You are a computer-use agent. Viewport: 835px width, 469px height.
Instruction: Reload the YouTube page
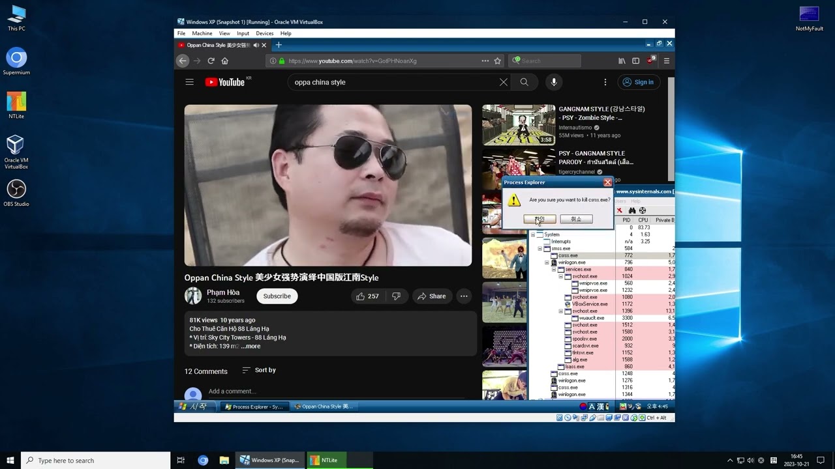(211, 61)
